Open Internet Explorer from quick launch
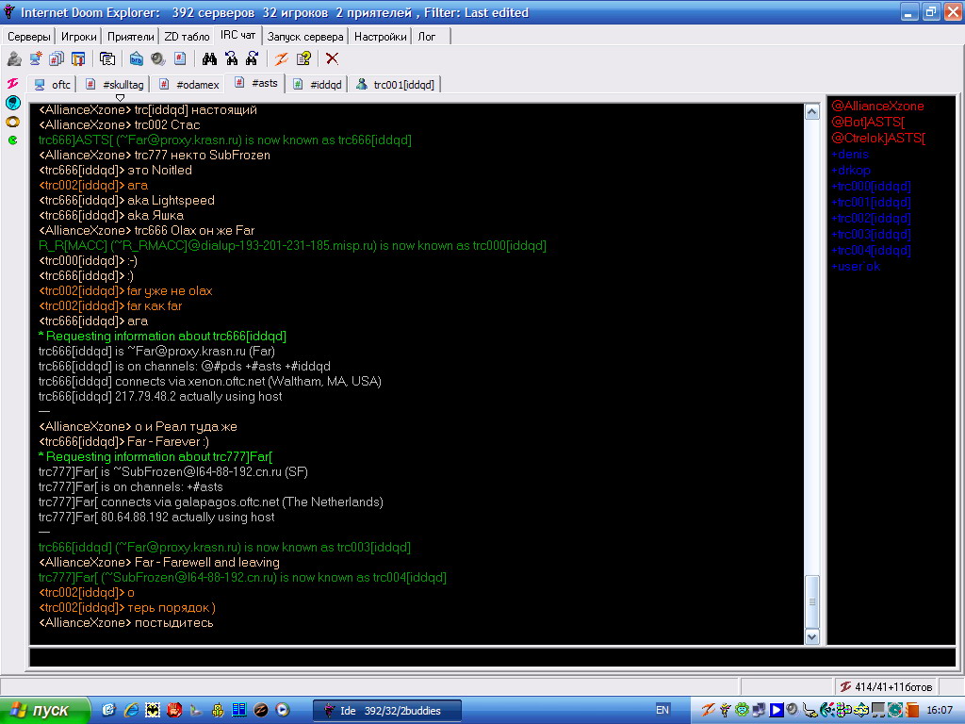This screenshot has height=724, width=965. [x=130, y=710]
